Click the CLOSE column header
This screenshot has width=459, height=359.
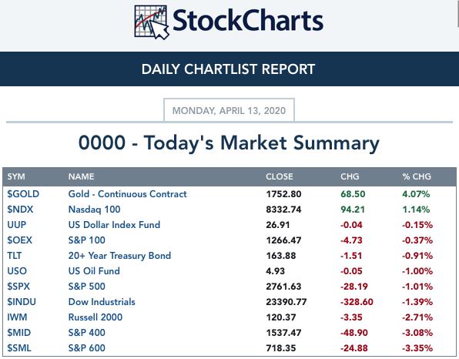[x=280, y=176]
